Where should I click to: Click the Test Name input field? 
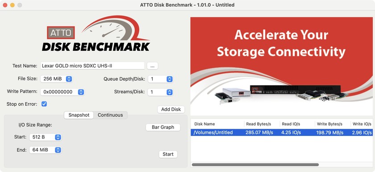92,66
